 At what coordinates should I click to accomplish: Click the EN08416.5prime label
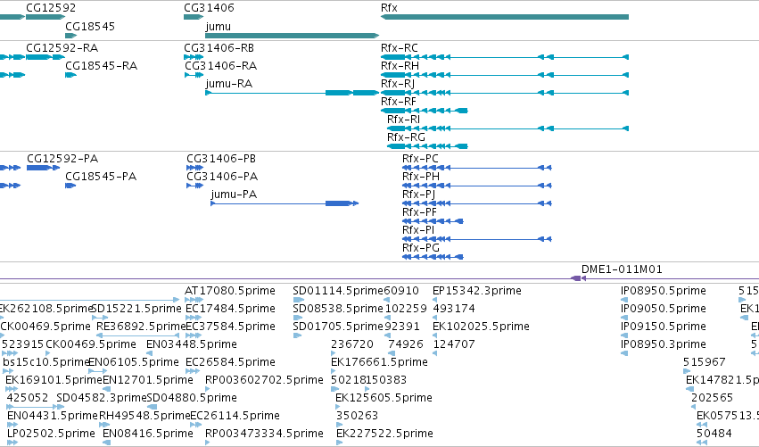[x=148, y=434]
